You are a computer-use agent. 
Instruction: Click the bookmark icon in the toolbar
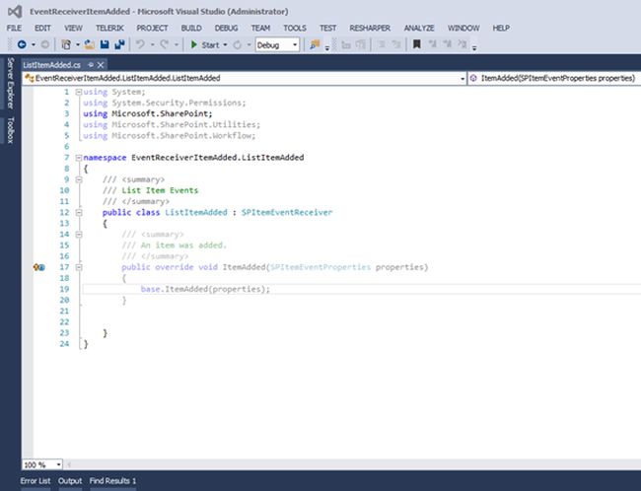[417, 44]
